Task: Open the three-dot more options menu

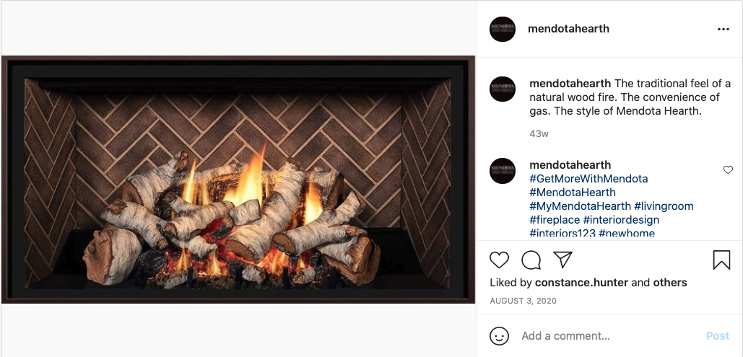Action: coord(723,30)
